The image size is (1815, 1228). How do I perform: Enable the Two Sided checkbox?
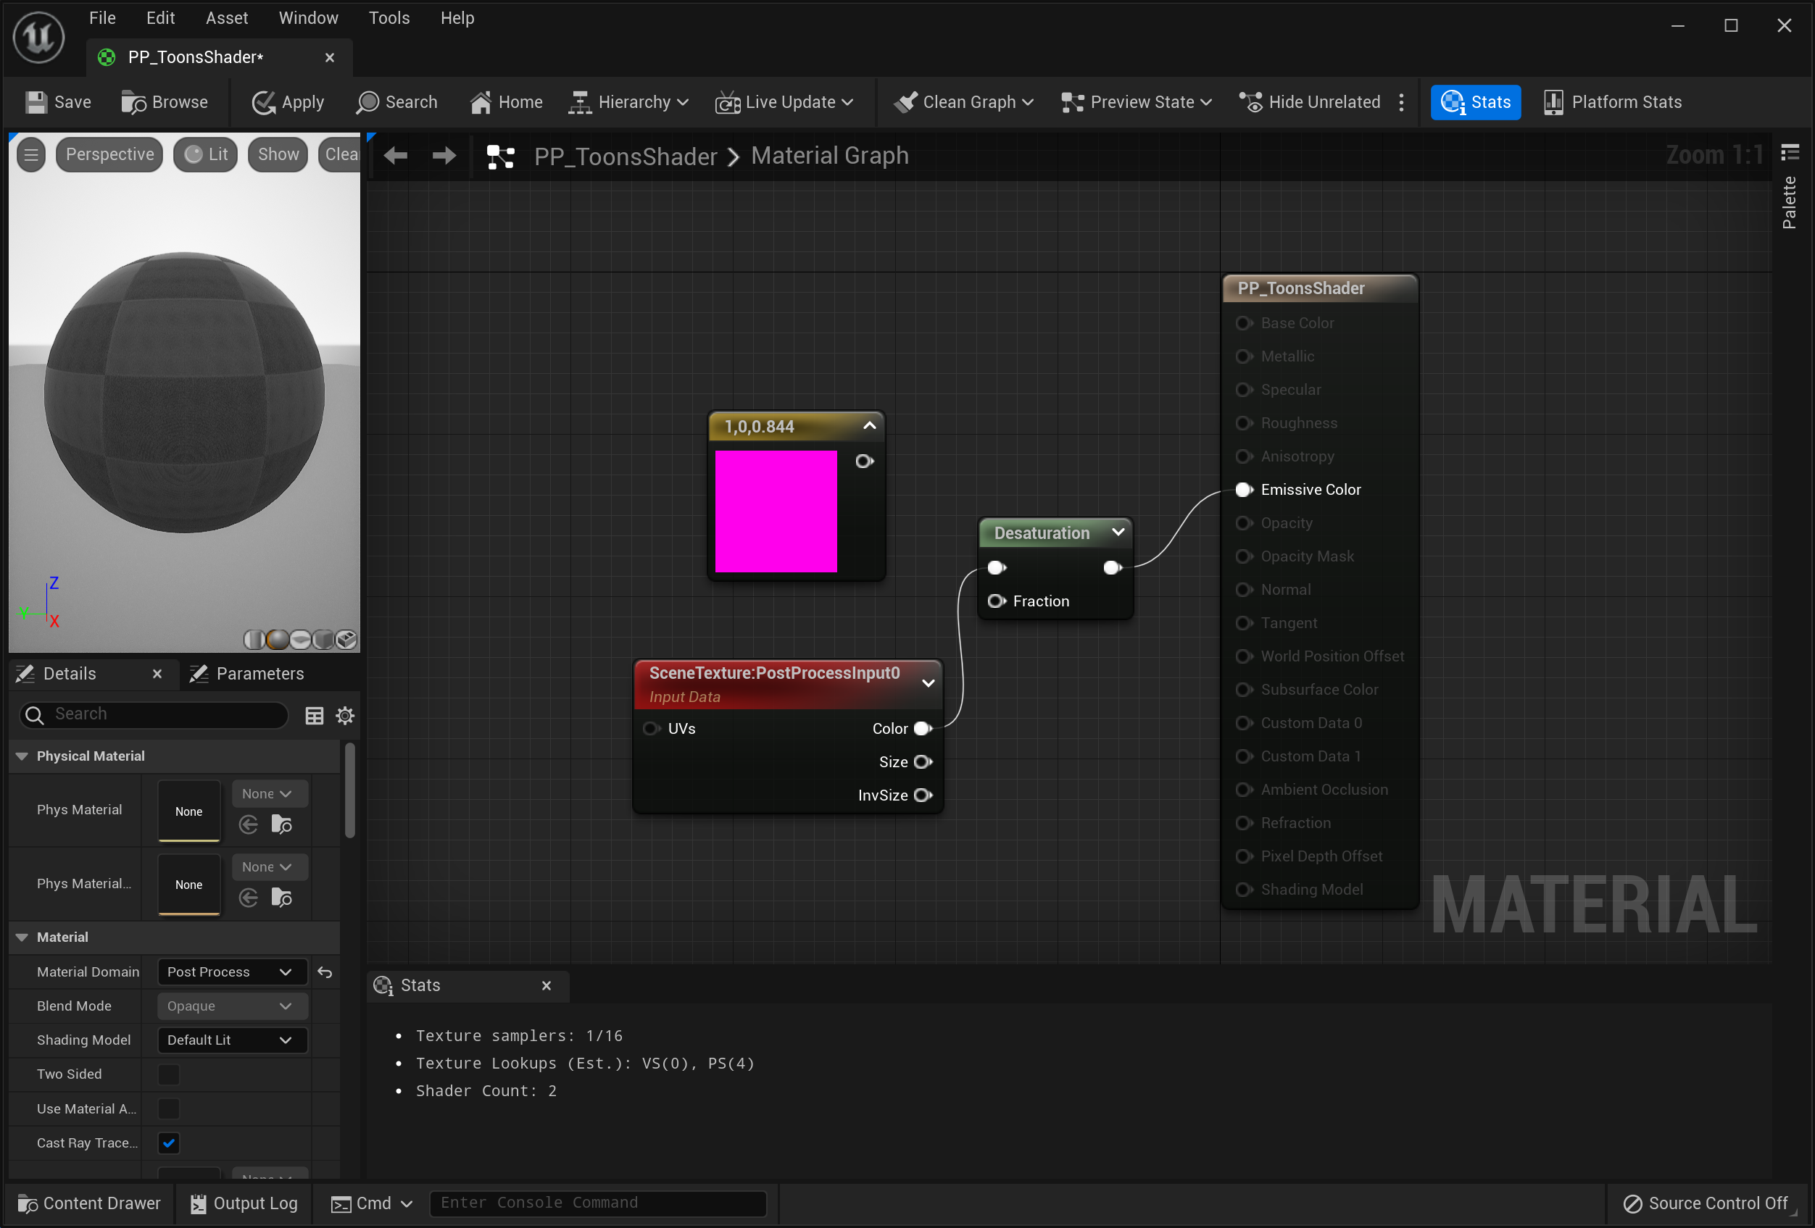[x=169, y=1074]
